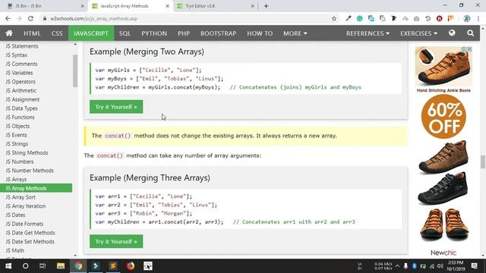Open the PYTHON tutorial menu

click(x=154, y=33)
